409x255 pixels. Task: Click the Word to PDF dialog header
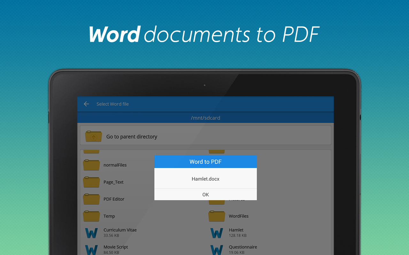(205, 162)
